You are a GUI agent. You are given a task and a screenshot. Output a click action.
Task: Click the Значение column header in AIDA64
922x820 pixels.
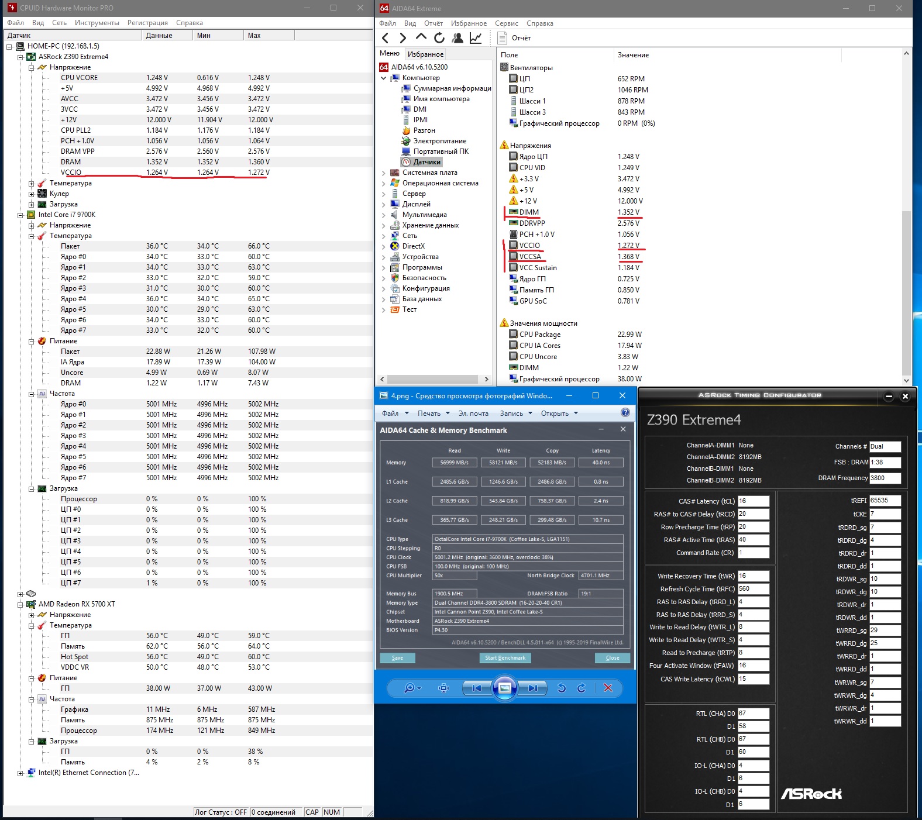[x=727, y=55]
